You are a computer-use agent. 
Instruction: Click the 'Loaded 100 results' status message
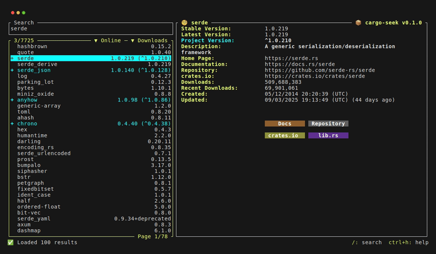point(47,242)
